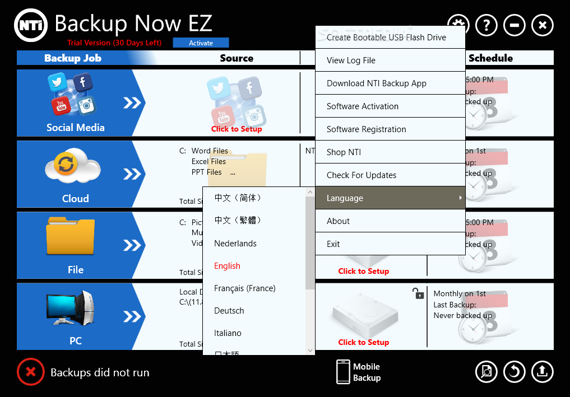The width and height of the screenshot is (570, 397).
Task: Select Check For Updates
Action: (390, 175)
